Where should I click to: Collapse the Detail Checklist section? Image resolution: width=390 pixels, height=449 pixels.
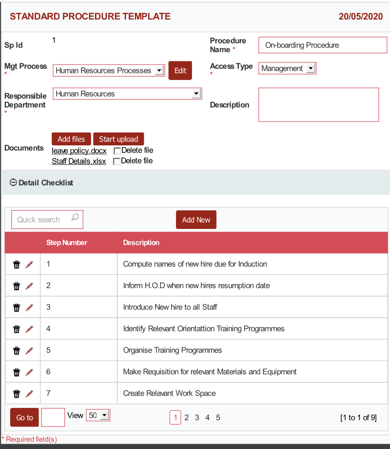point(13,183)
